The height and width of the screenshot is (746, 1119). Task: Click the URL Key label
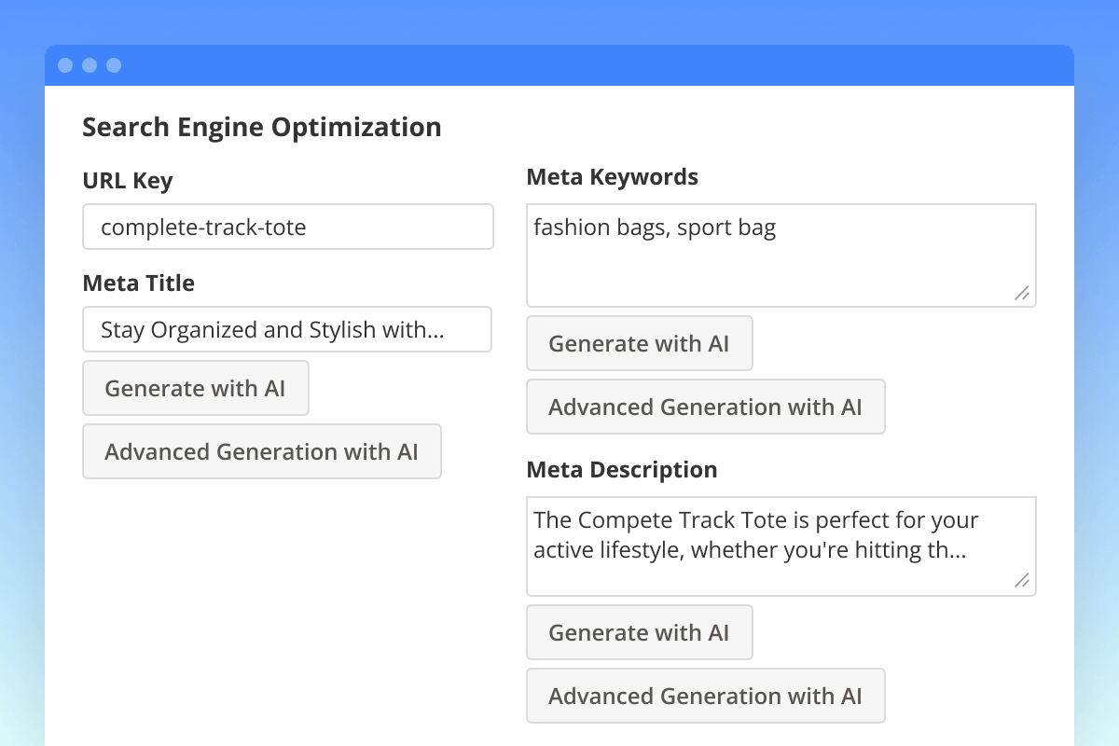click(x=128, y=181)
